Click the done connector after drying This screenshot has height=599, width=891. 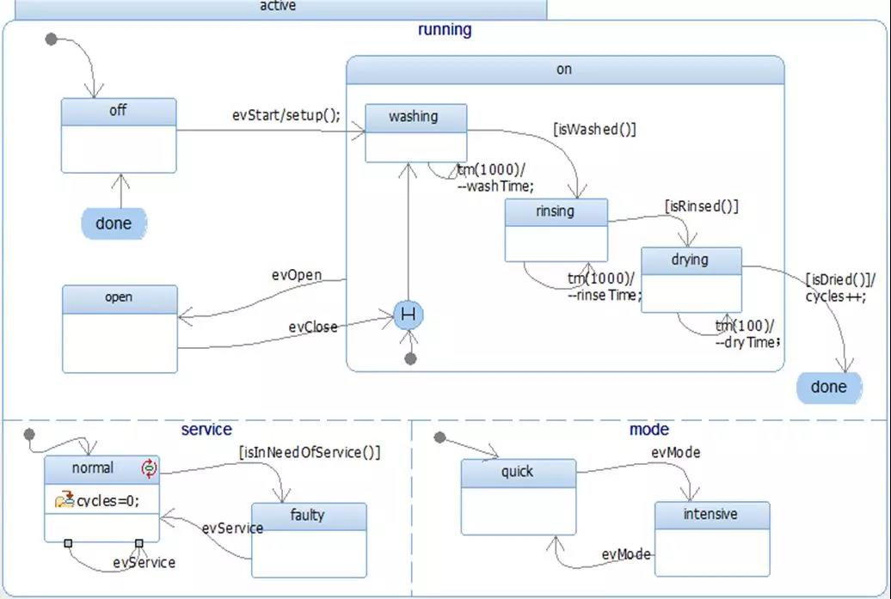(828, 387)
